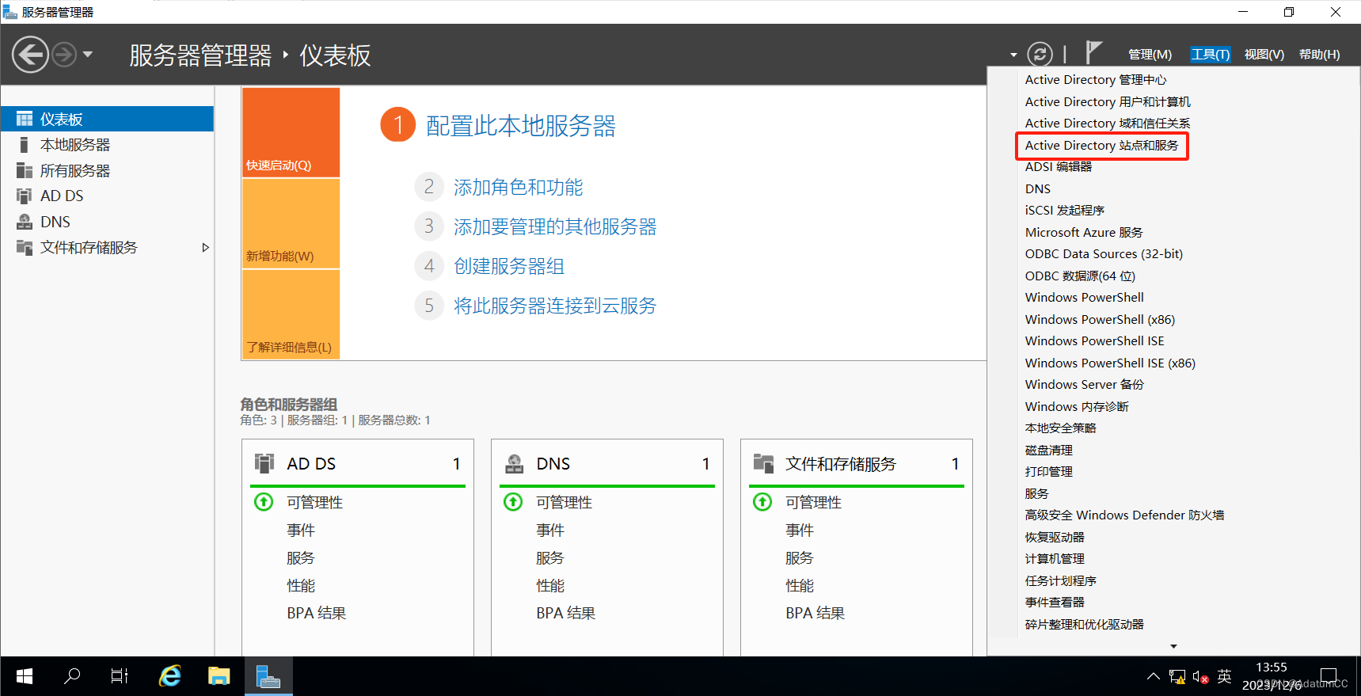The image size is (1361, 696).
Task: Choose Active Directory 管理中心 from tools menu
Action: [x=1096, y=80]
